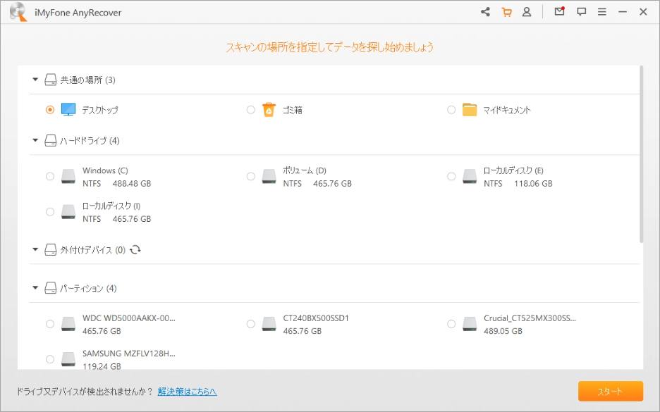Click the スタート button
The height and width of the screenshot is (412, 660).
611,391
